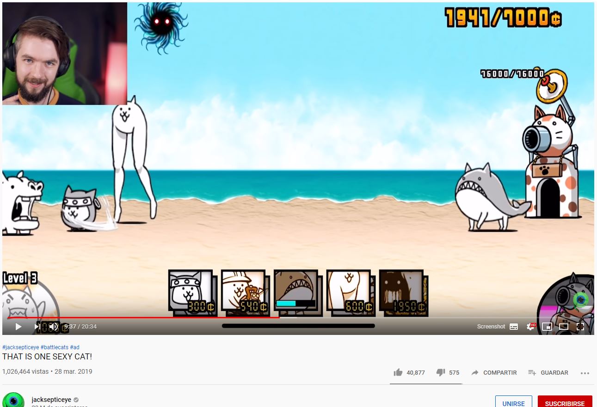Play the video
The image size is (597, 407).
[18, 327]
